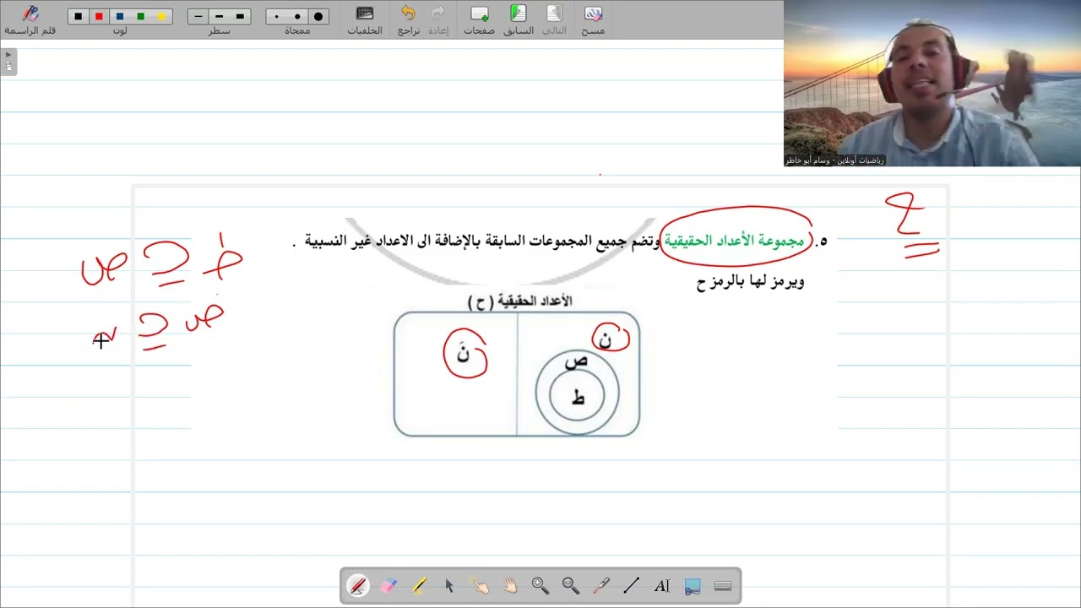The height and width of the screenshot is (608, 1081).
Task: Click the letter ط inside the inner circle
Action: 578,398
